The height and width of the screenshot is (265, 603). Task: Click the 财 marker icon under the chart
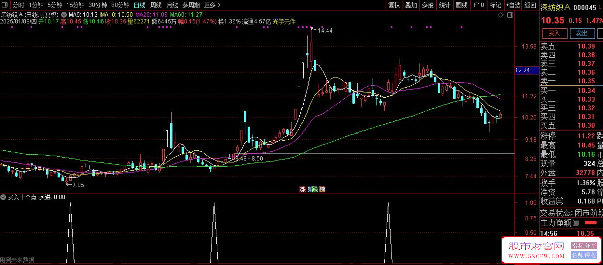coord(309,189)
